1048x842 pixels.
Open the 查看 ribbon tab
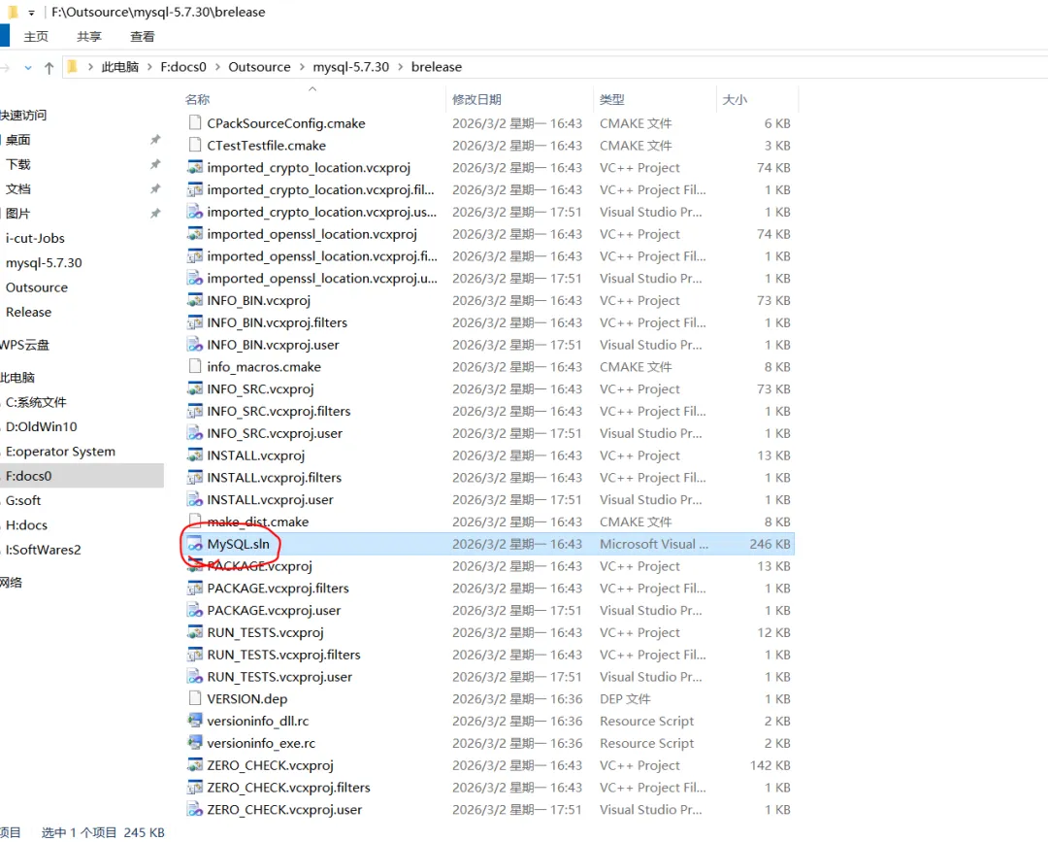[x=142, y=37]
